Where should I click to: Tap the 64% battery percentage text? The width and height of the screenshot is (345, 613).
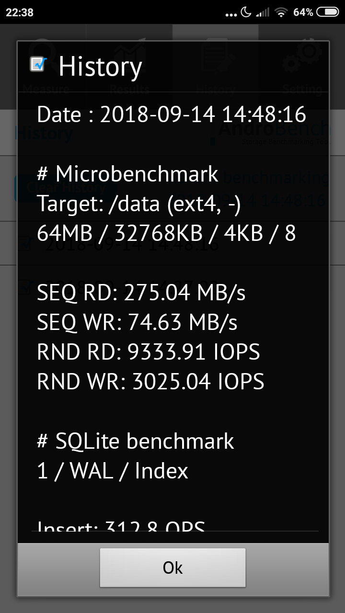[x=303, y=12]
